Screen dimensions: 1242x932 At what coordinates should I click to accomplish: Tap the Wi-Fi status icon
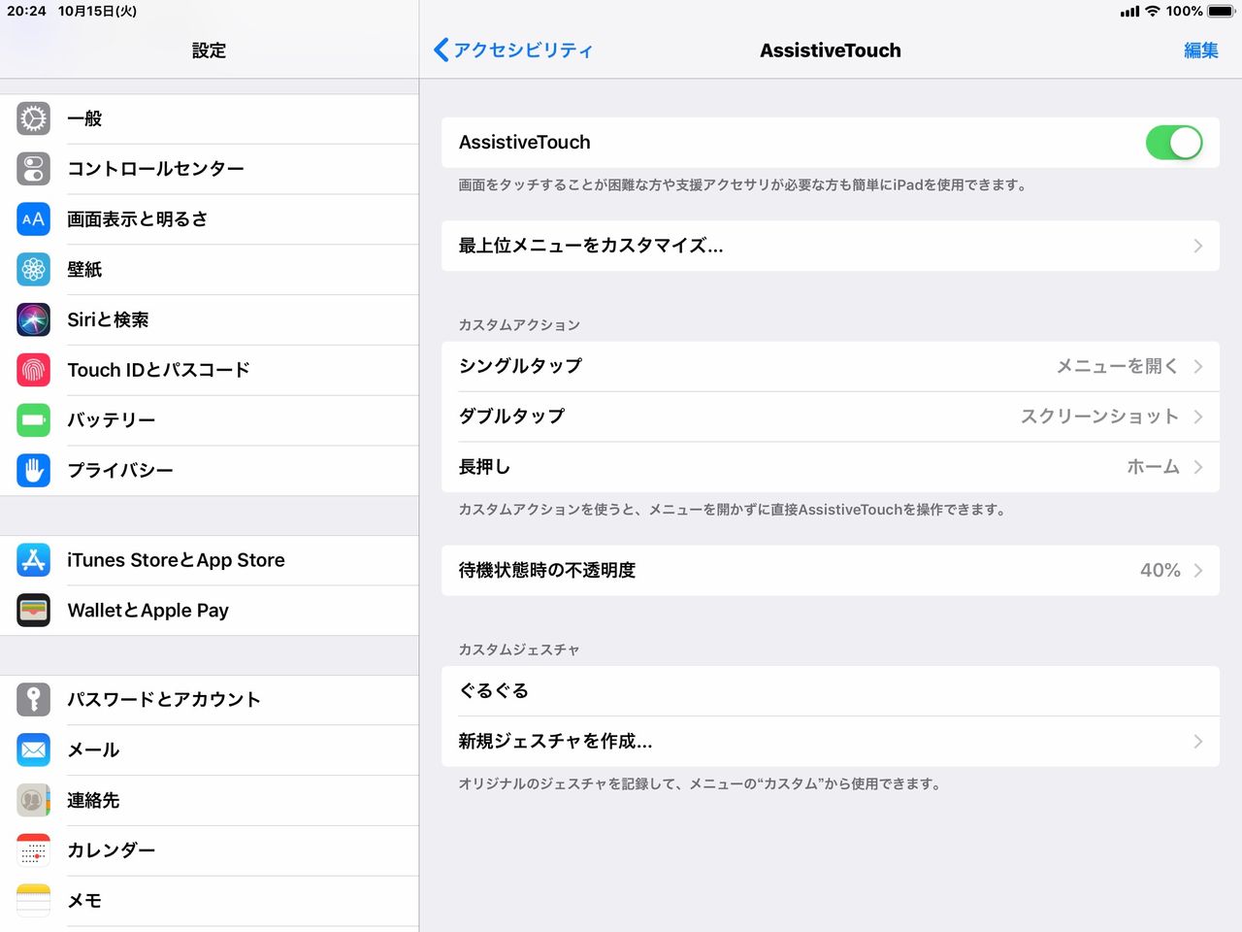pyautogui.click(x=1153, y=12)
